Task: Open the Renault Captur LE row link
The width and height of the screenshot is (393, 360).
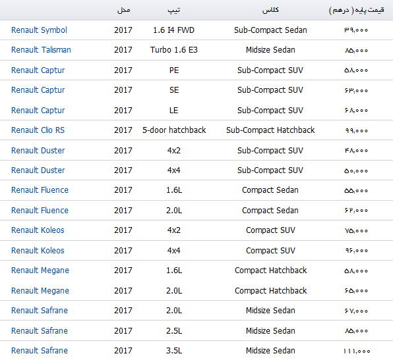Action: point(38,111)
